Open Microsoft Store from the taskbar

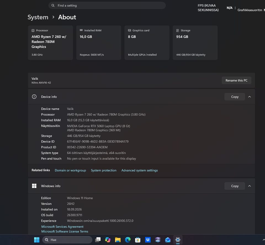click(138, 240)
